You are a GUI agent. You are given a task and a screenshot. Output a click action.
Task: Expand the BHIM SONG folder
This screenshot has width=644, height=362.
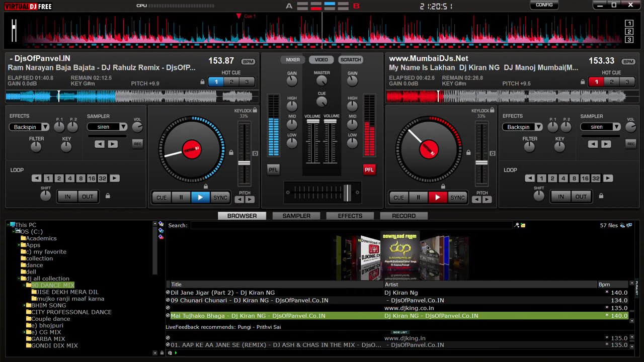[x=24, y=305]
